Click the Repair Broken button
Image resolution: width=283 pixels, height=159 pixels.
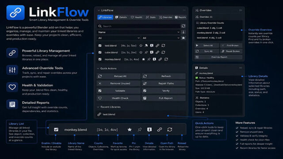click(x=231, y=51)
